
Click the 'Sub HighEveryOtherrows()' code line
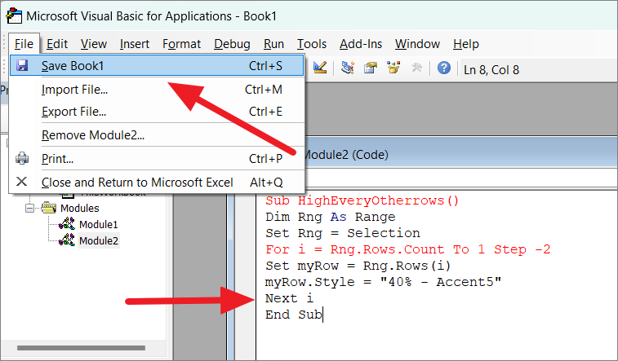coord(362,200)
